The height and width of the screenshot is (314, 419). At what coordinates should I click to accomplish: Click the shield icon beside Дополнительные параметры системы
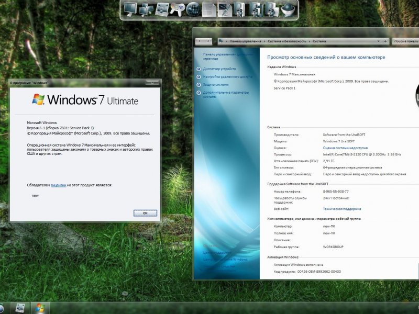point(199,93)
